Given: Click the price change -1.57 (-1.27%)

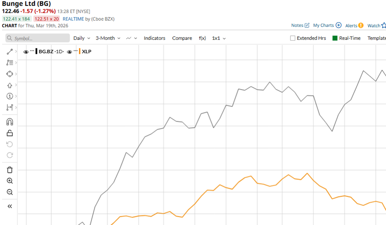Looking at the screenshot, I should pos(38,11).
